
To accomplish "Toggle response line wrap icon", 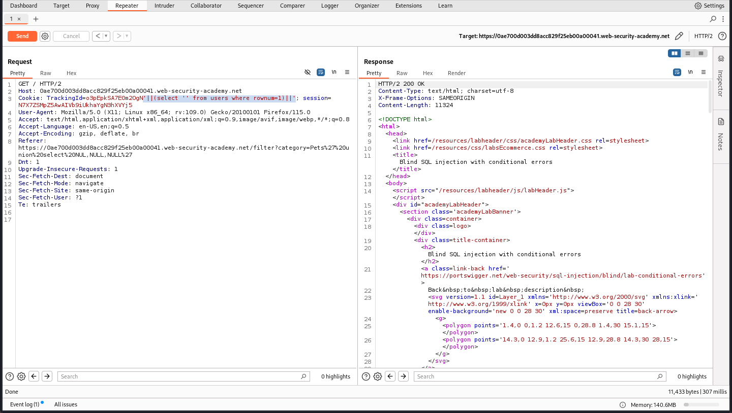I will coord(677,73).
